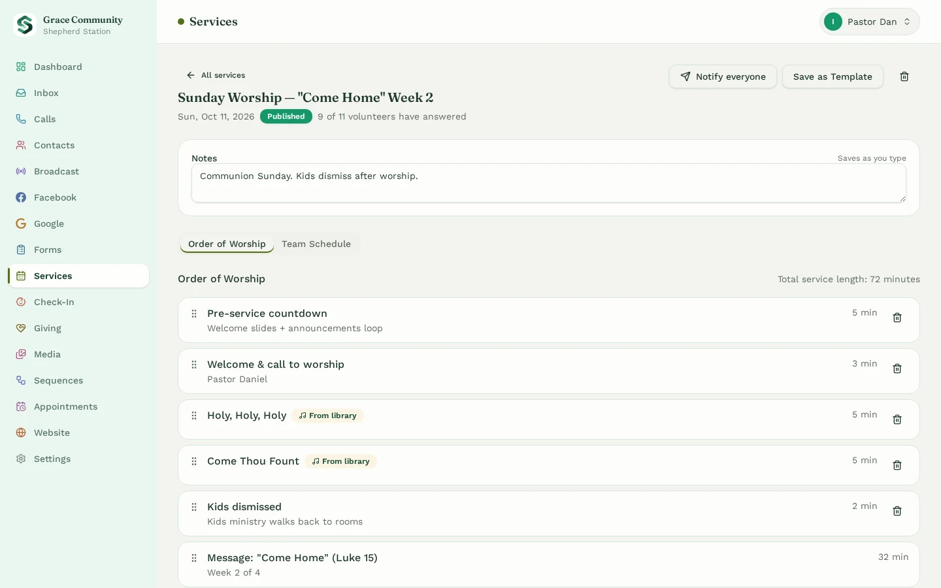The width and height of the screenshot is (941, 588).
Task: Open Website in the sidebar
Action: pyautogui.click(x=78, y=433)
